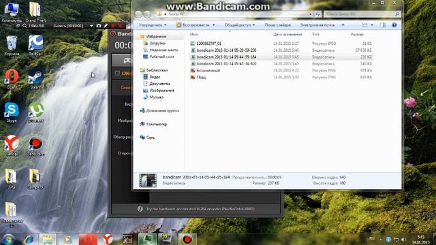Click the video thumbnail in the details pane
The height and width of the screenshot is (245, 436).
(x=148, y=180)
